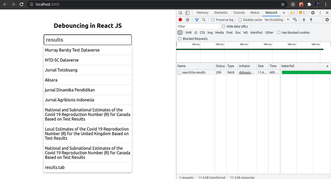The height and width of the screenshot is (179, 331).
Task: Click inside the search results input field
Action: [87, 40]
